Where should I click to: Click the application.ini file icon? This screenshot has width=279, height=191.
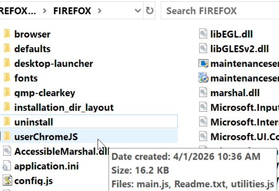point(7,166)
